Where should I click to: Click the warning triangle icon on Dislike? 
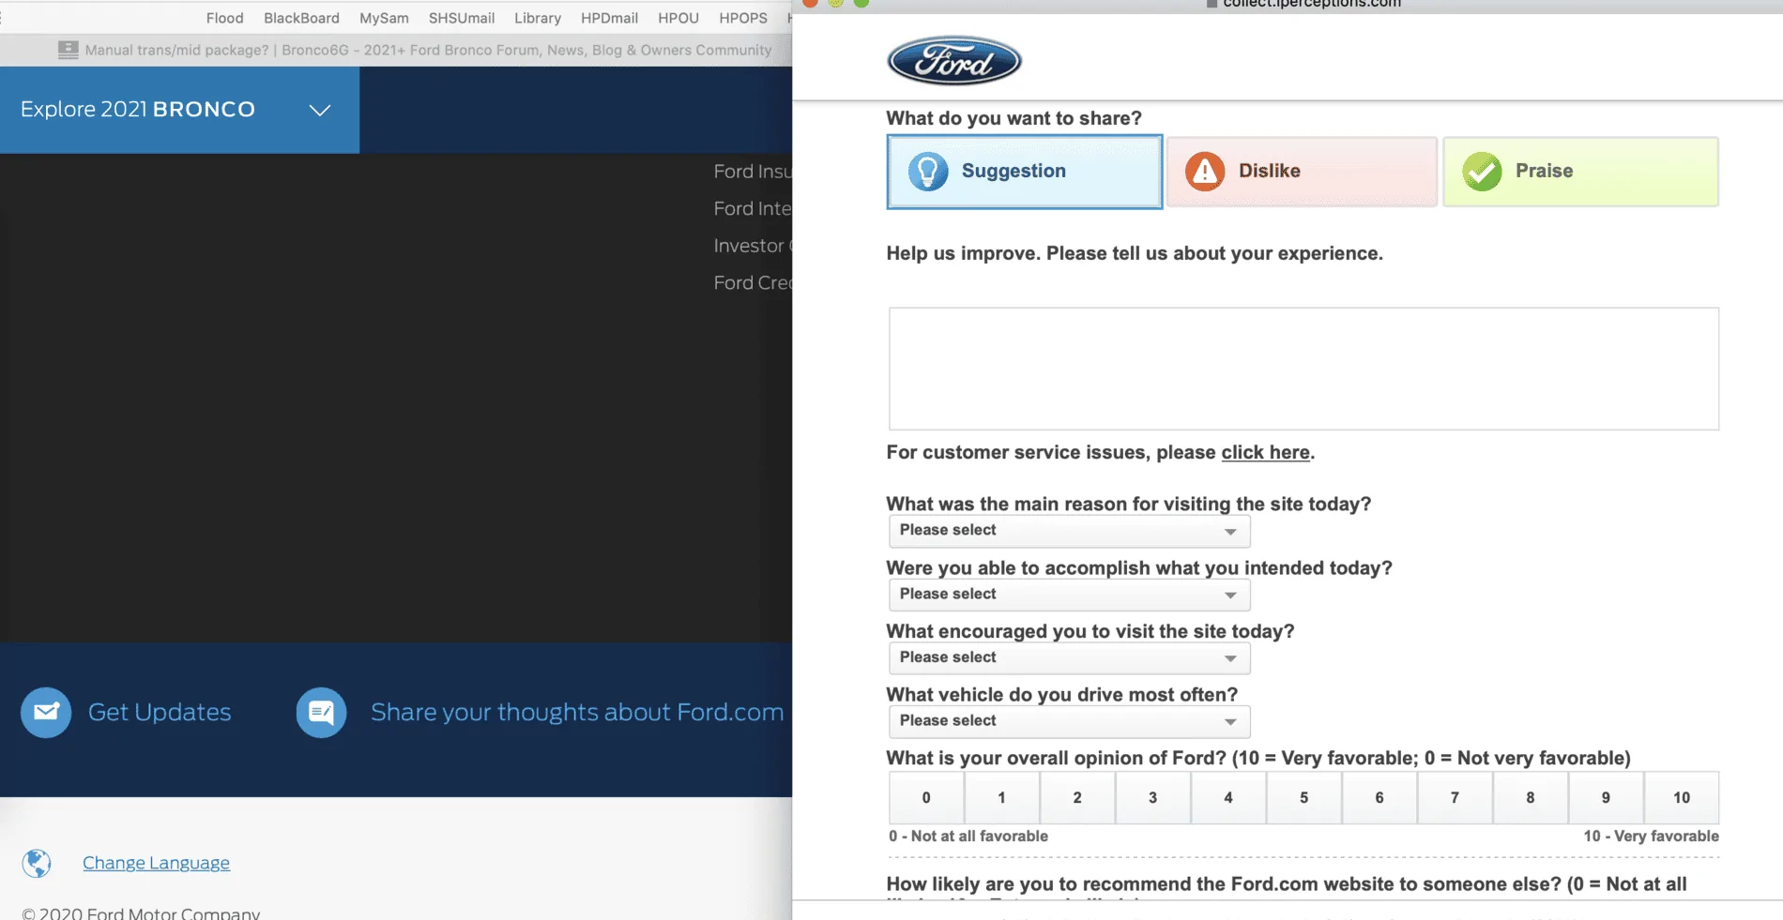tap(1205, 172)
